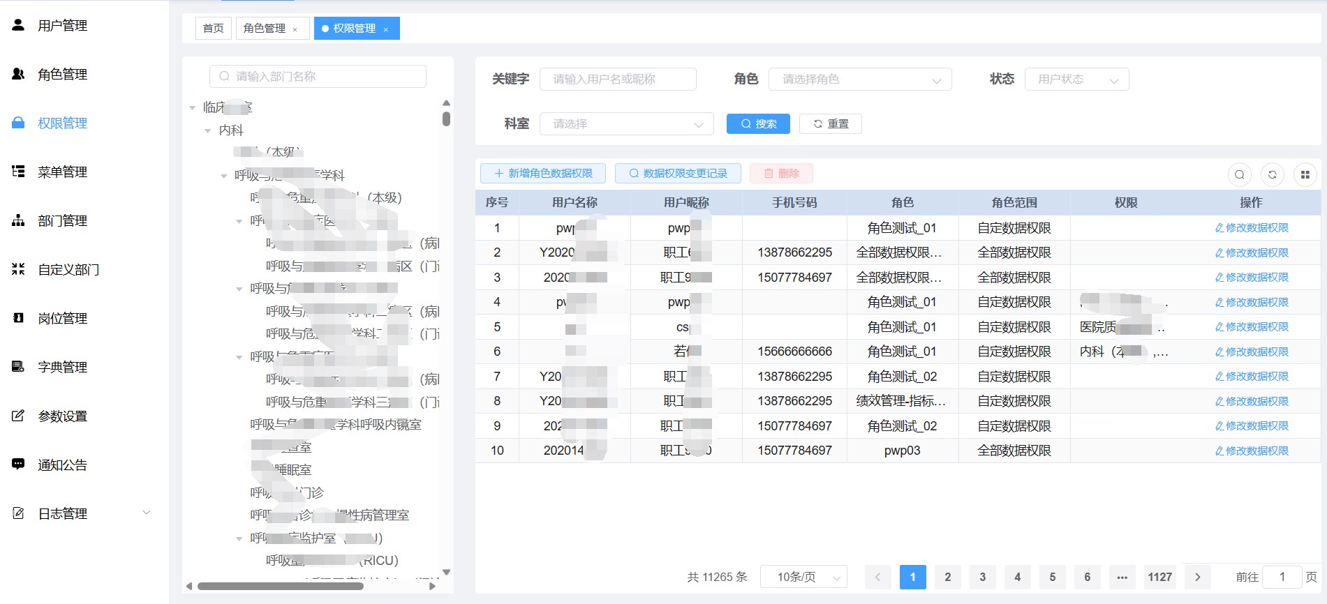Select the (RICU) tree item
Screen dimensions: 1327x604
pyautogui.click(x=332, y=561)
